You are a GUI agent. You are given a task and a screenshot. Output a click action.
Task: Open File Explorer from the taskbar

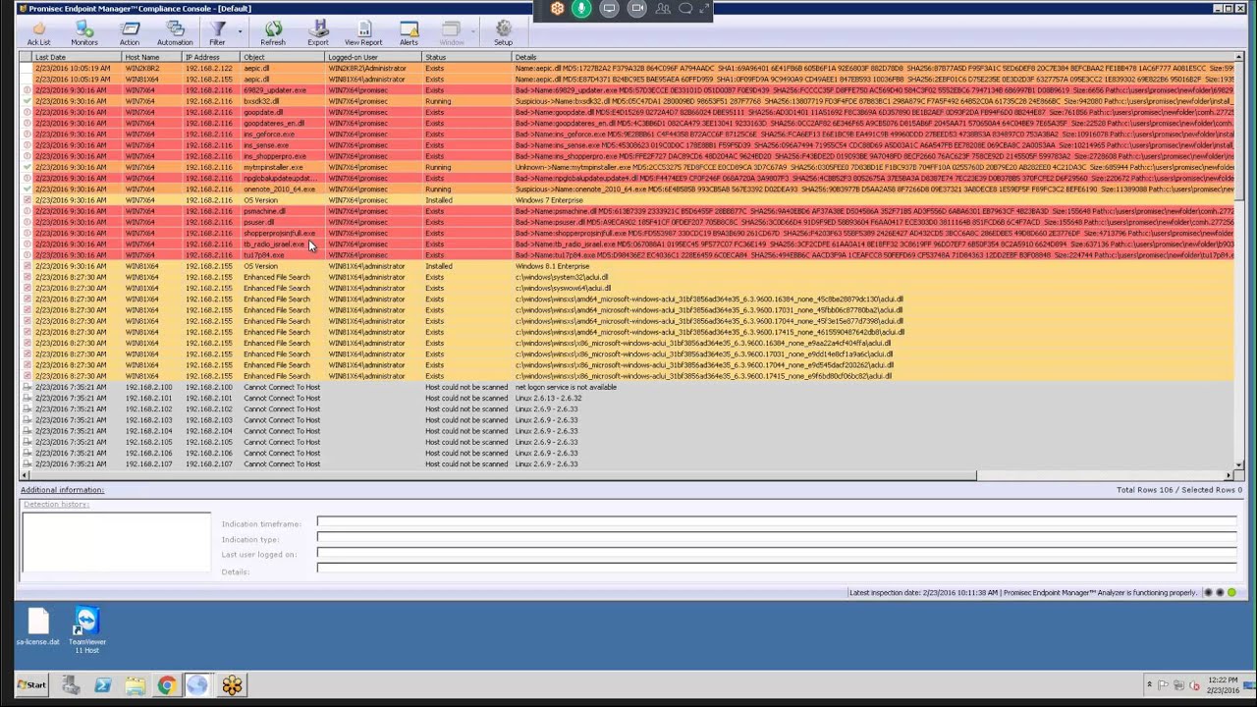135,685
